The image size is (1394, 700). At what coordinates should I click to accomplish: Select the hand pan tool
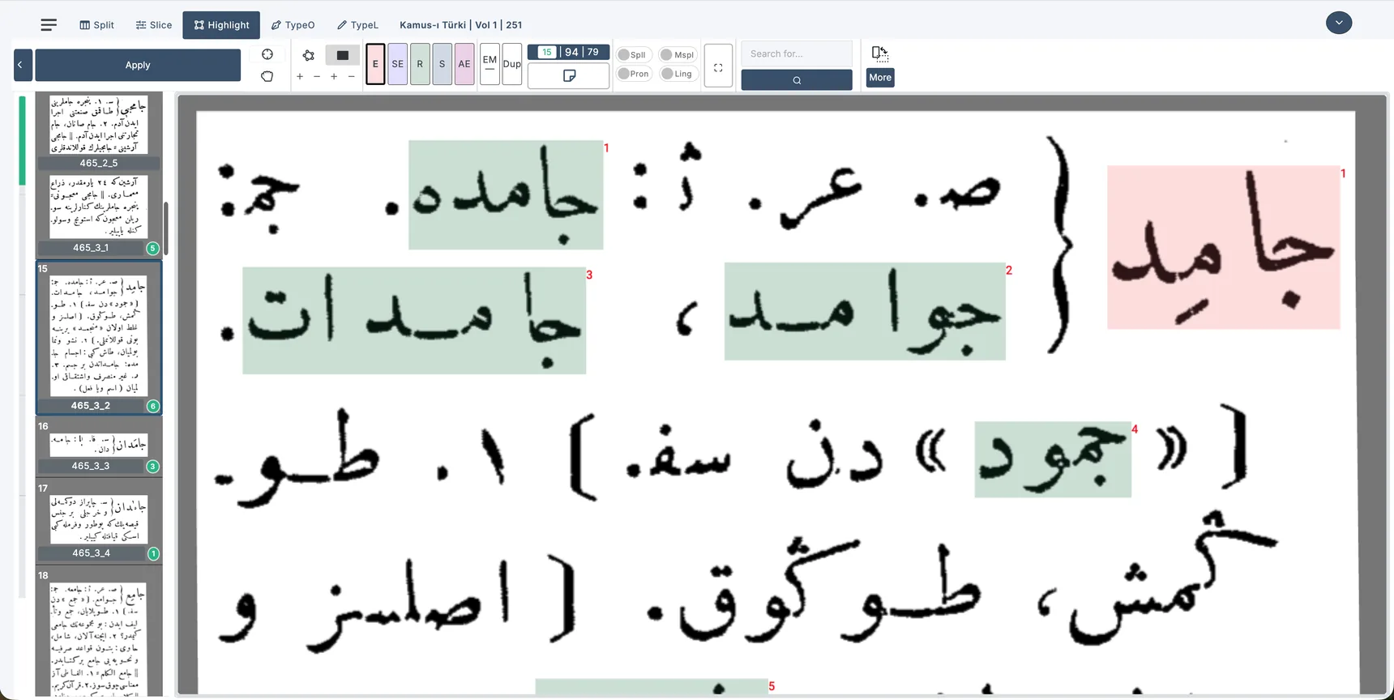(267, 76)
